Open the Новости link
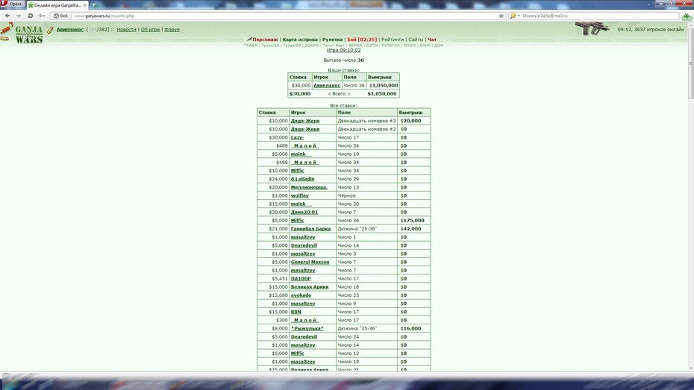This screenshot has width=694, height=390. (127, 30)
